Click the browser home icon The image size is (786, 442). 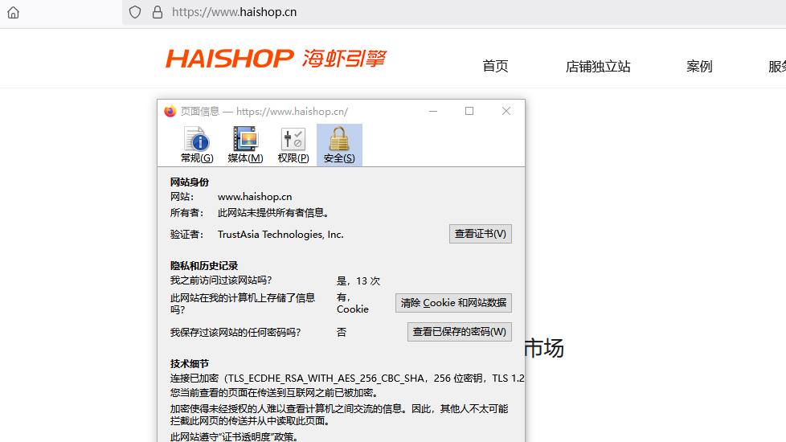click(x=14, y=12)
